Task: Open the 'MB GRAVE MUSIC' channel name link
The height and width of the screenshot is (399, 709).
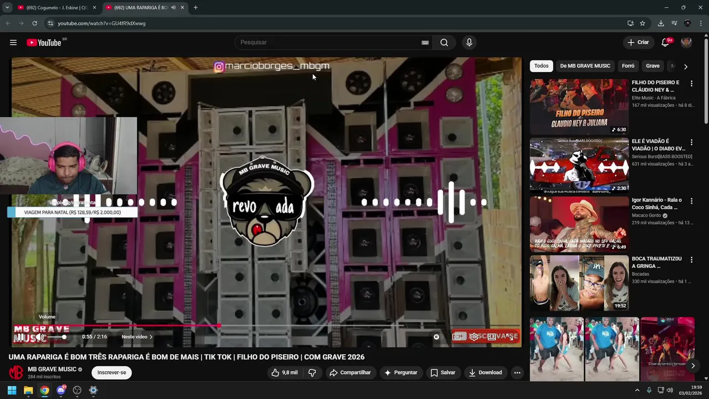Action: 52,369
